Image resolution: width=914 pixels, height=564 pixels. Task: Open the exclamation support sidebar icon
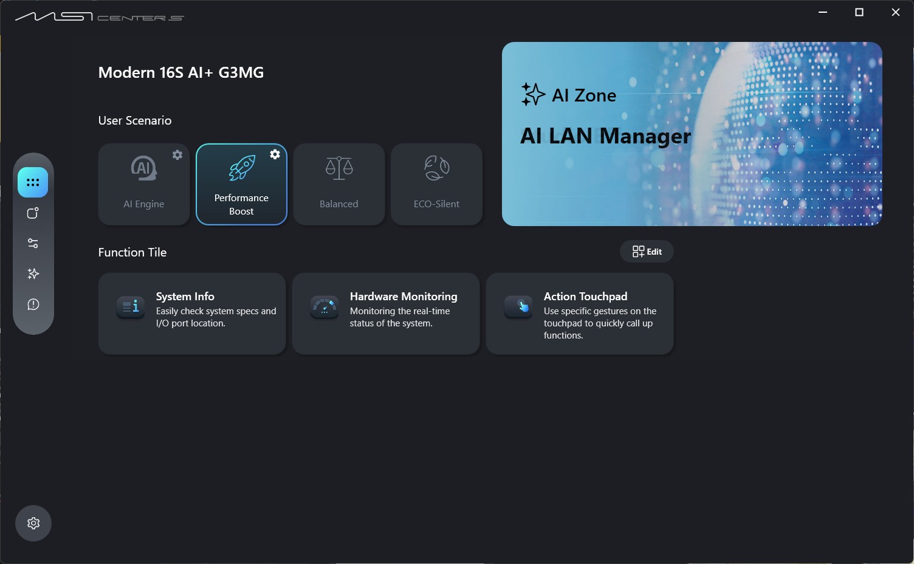coord(33,304)
